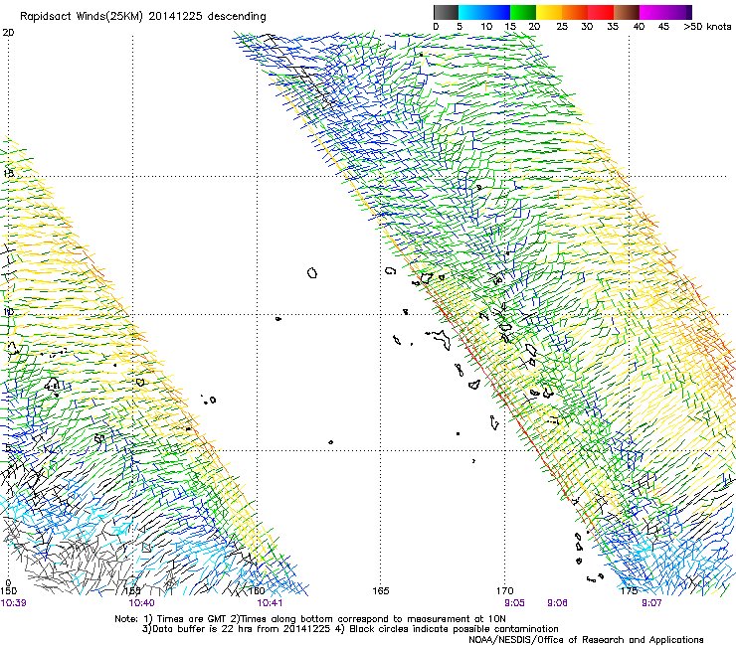Image resolution: width=736 pixels, height=646 pixels.
Task: Click the '150' longitude axis label
Action: (x=8, y=590)
